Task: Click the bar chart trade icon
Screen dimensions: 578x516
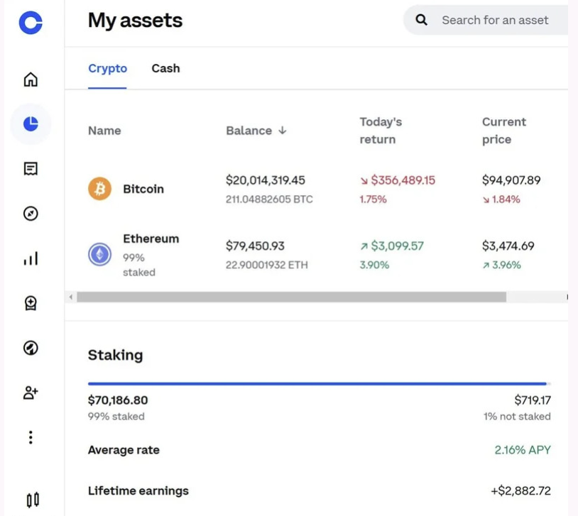Action: 31,259
